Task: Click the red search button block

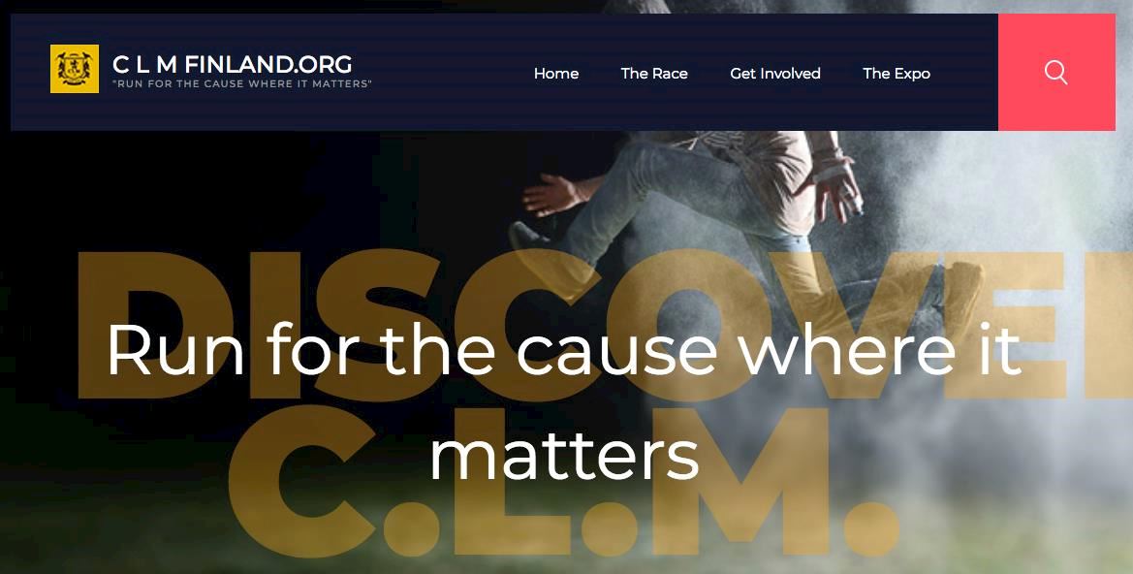Action: tap(1056, 72)
